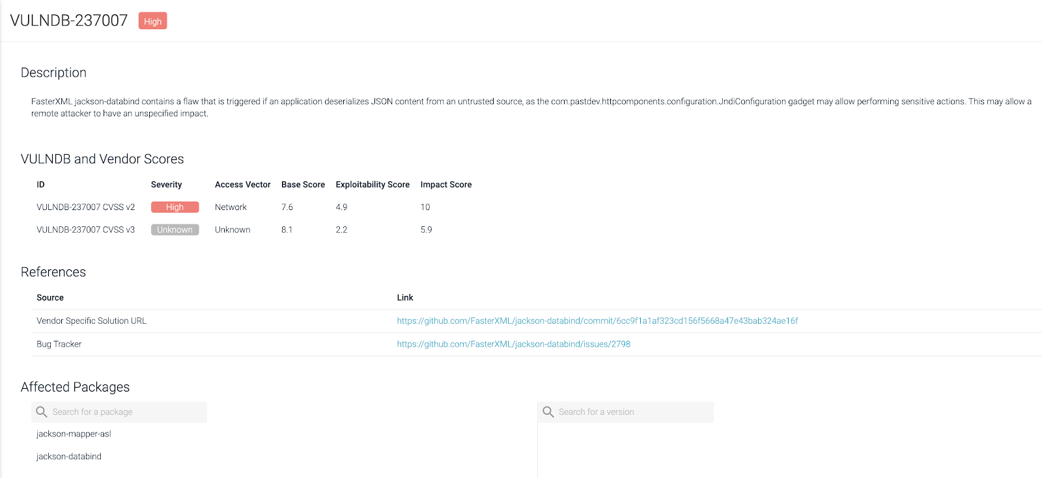Click the version search magnifier icon
Image resolution: width=1042 pixels, height=478 pixels.
pyautogui.click(x=548, y=412)
